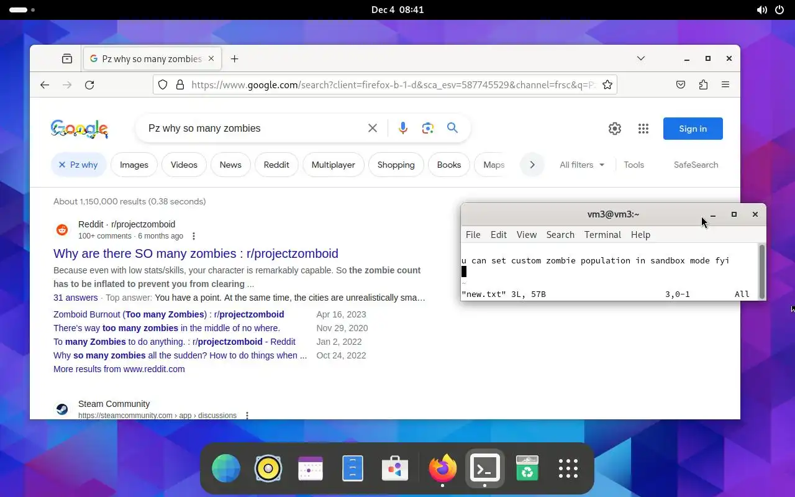Click the terminal window's vertical scrollbar
Image resolution: width=795 pixels, height=497 pixels.
pyautogui.click(x=762, y=271)
